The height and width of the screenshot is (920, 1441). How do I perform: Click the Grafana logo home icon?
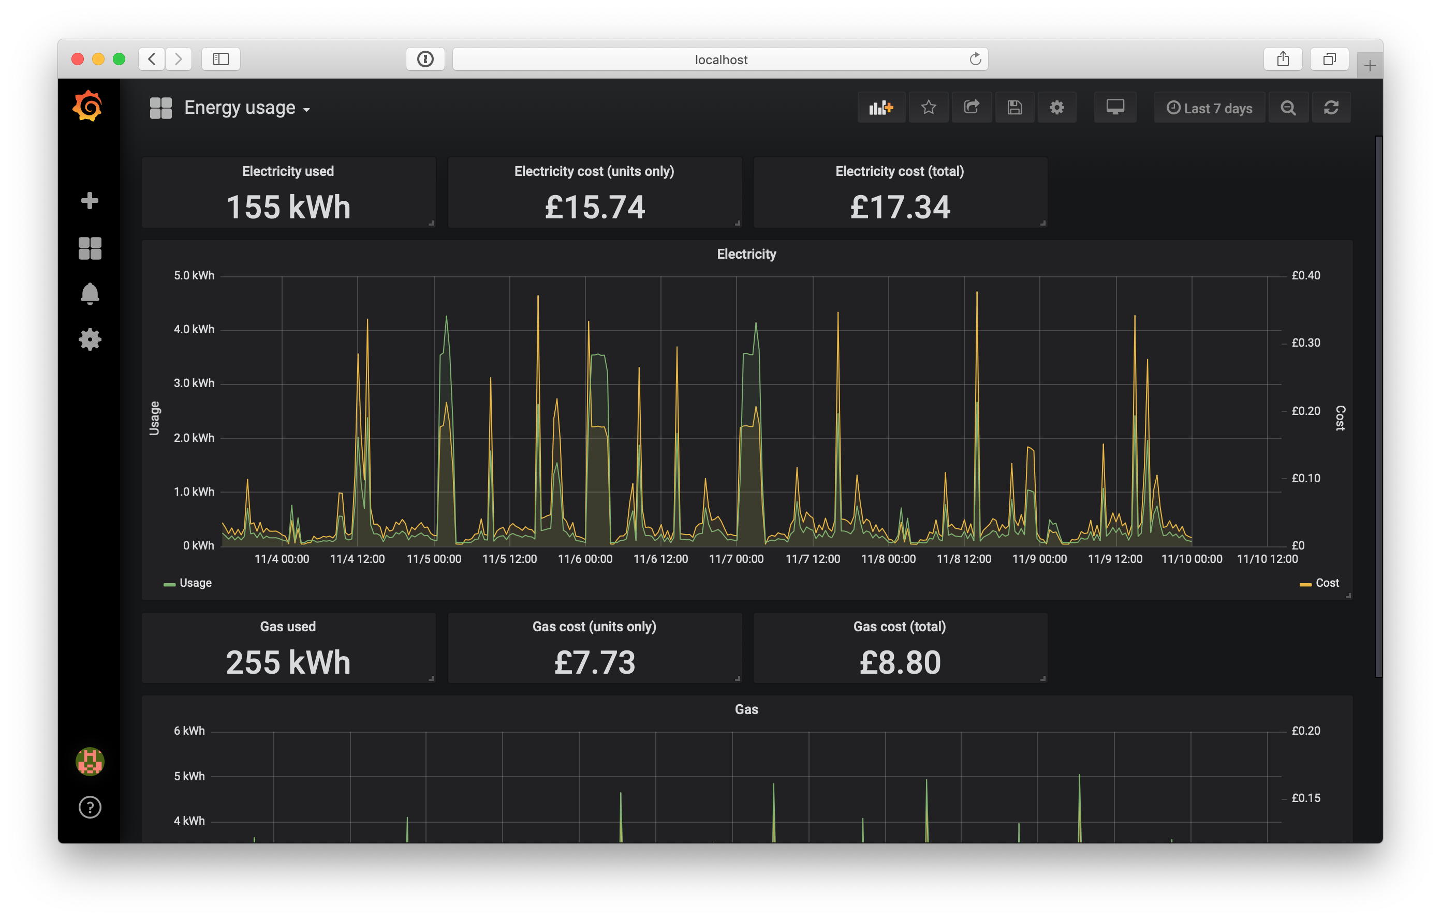click(88, 107)
